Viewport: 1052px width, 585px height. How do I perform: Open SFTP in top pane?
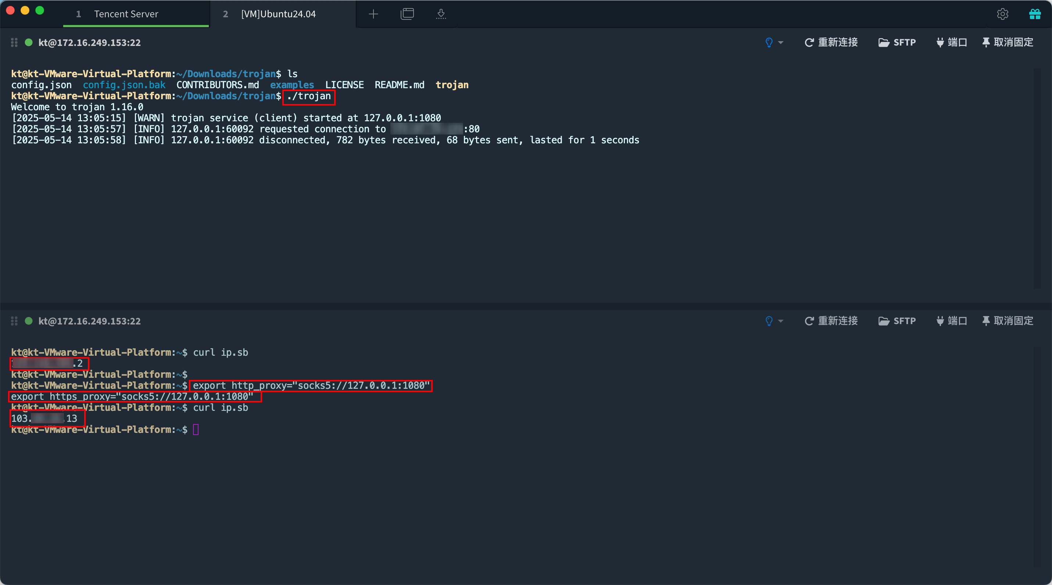(x=897, y=43)
